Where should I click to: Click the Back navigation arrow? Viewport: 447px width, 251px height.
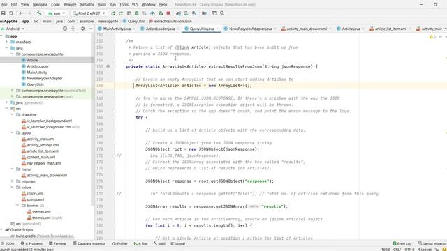pyautogui.click(x=21, y=13)
